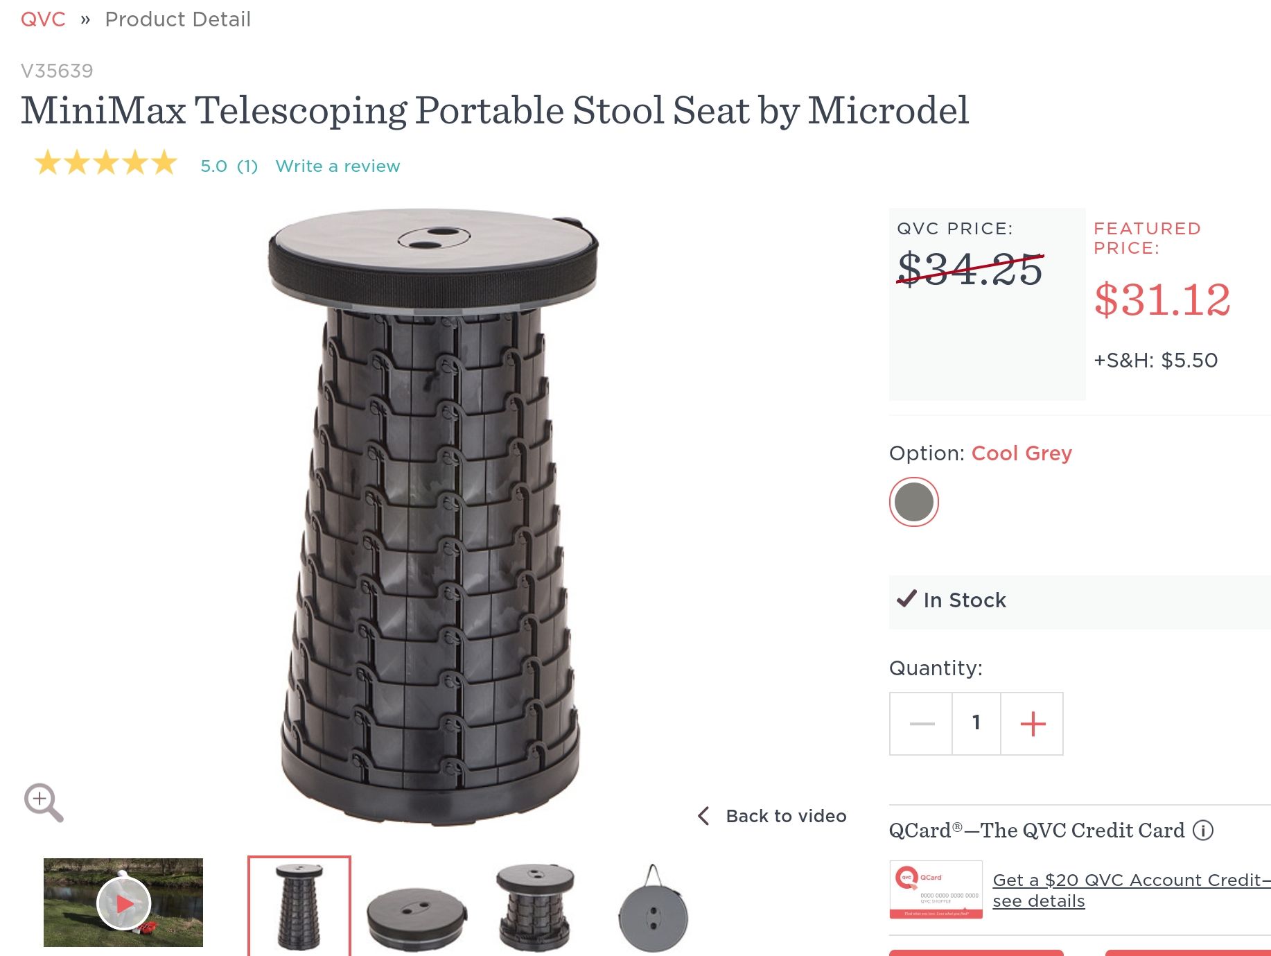Click the QCard credit card image
The height and width of the screenshot is (956, 1271).
tap(936, 889)
